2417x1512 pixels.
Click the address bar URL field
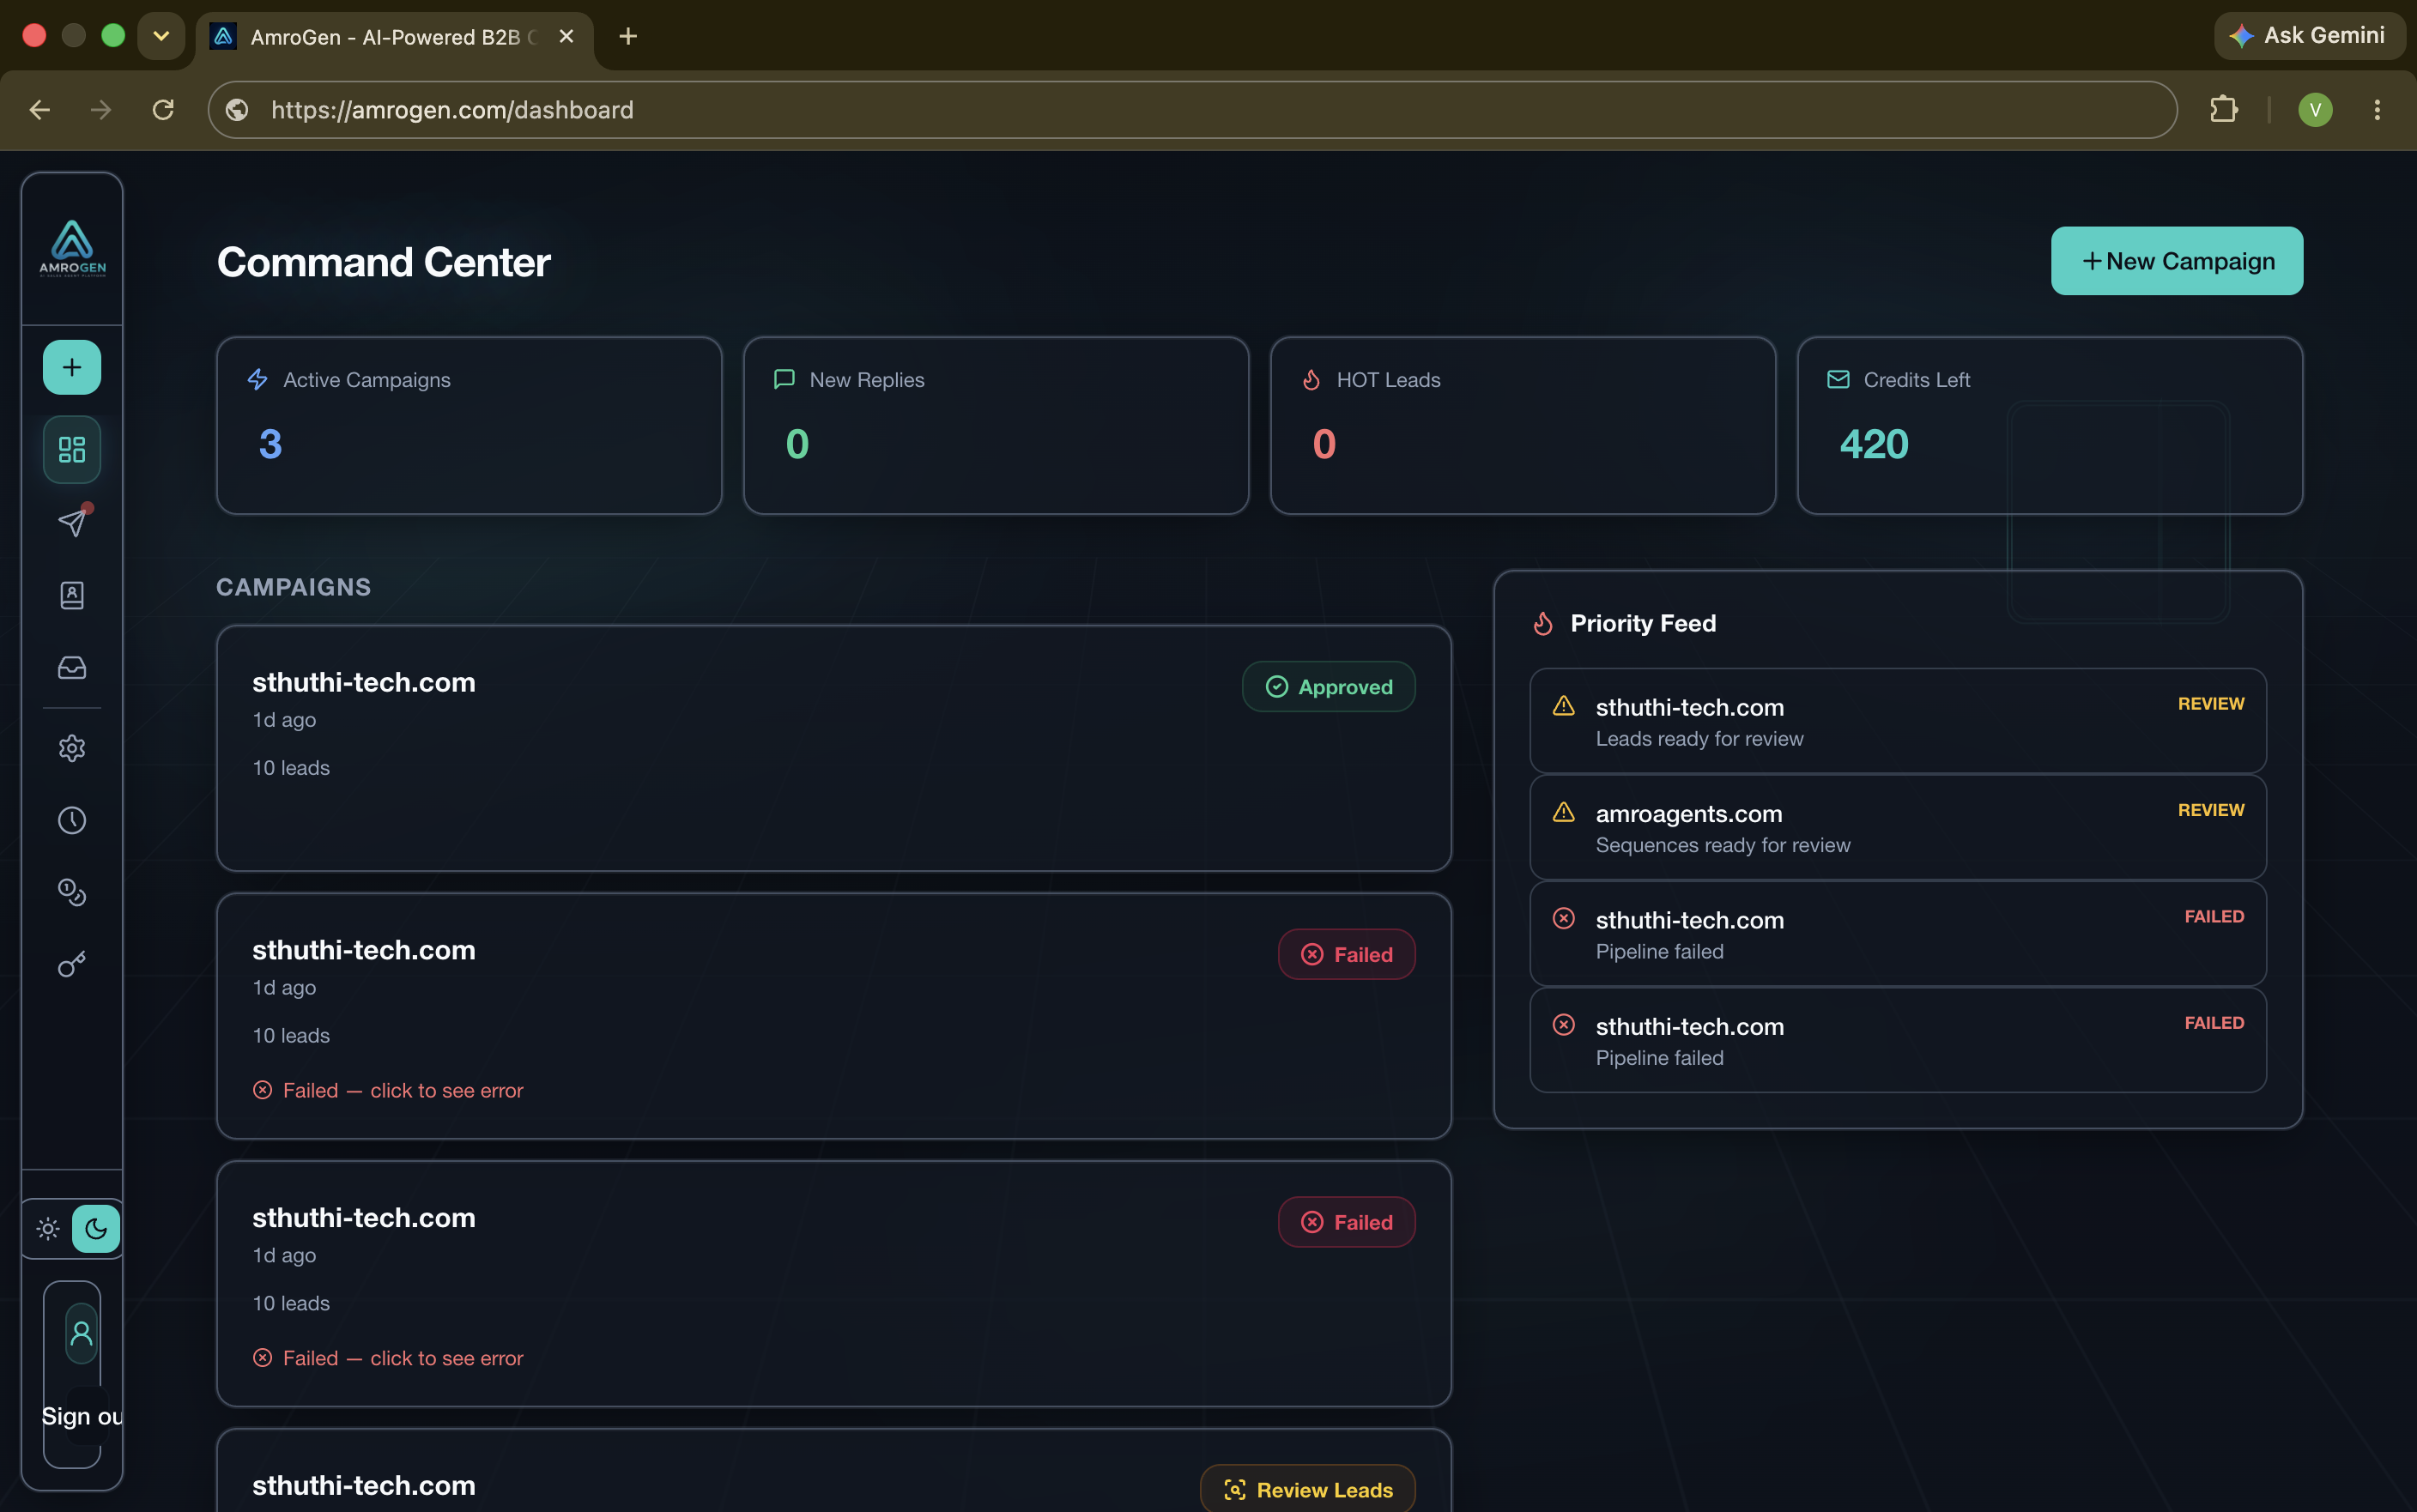pos(1192,110)
